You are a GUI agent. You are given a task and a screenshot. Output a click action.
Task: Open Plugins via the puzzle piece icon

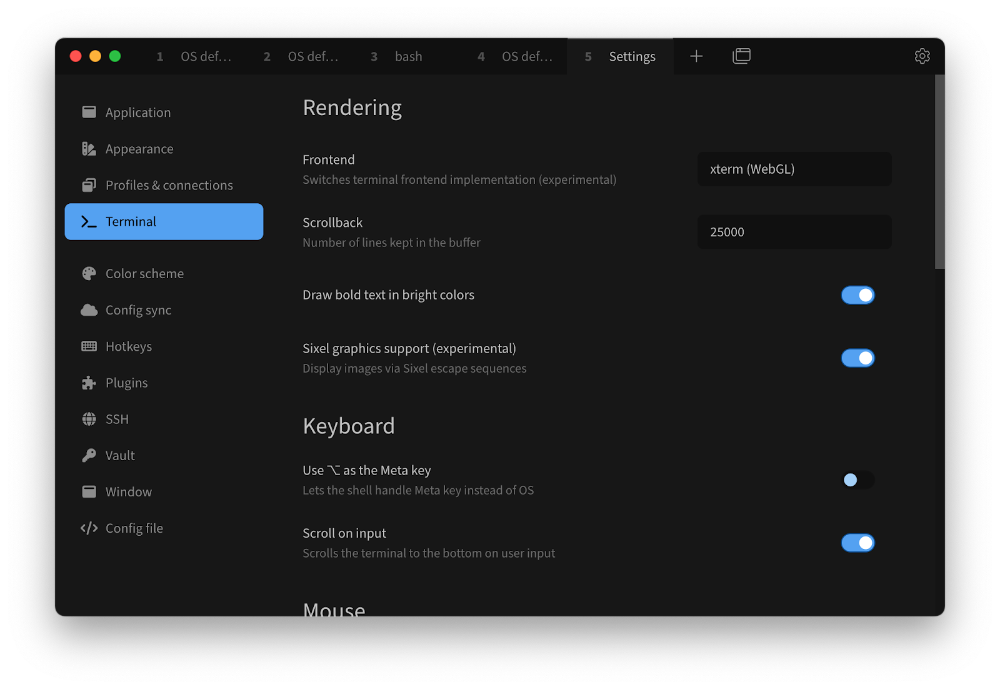coord(89,382)
